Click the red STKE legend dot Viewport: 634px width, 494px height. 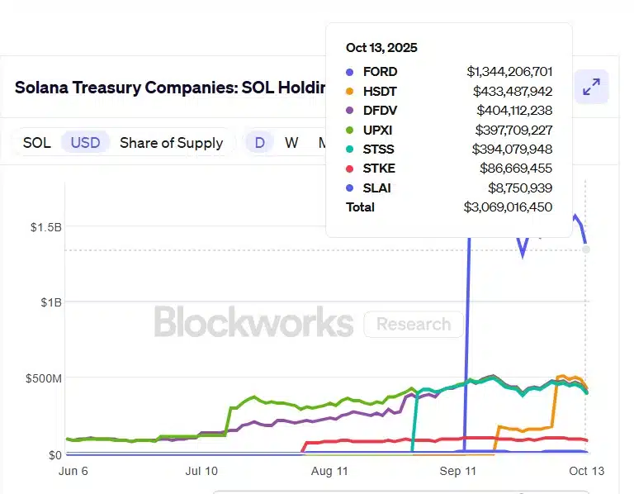pos(350,169)
